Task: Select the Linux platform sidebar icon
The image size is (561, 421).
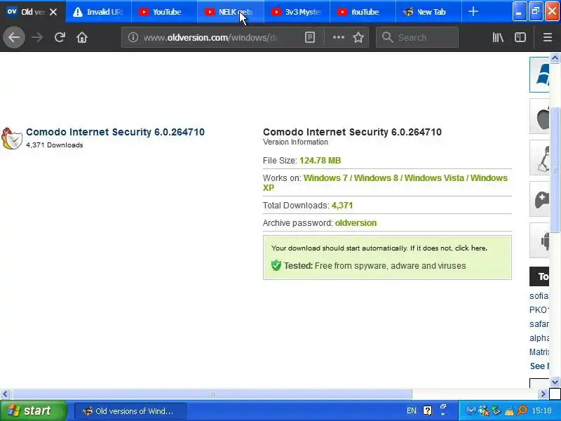Action: click(x=539, y=158)
